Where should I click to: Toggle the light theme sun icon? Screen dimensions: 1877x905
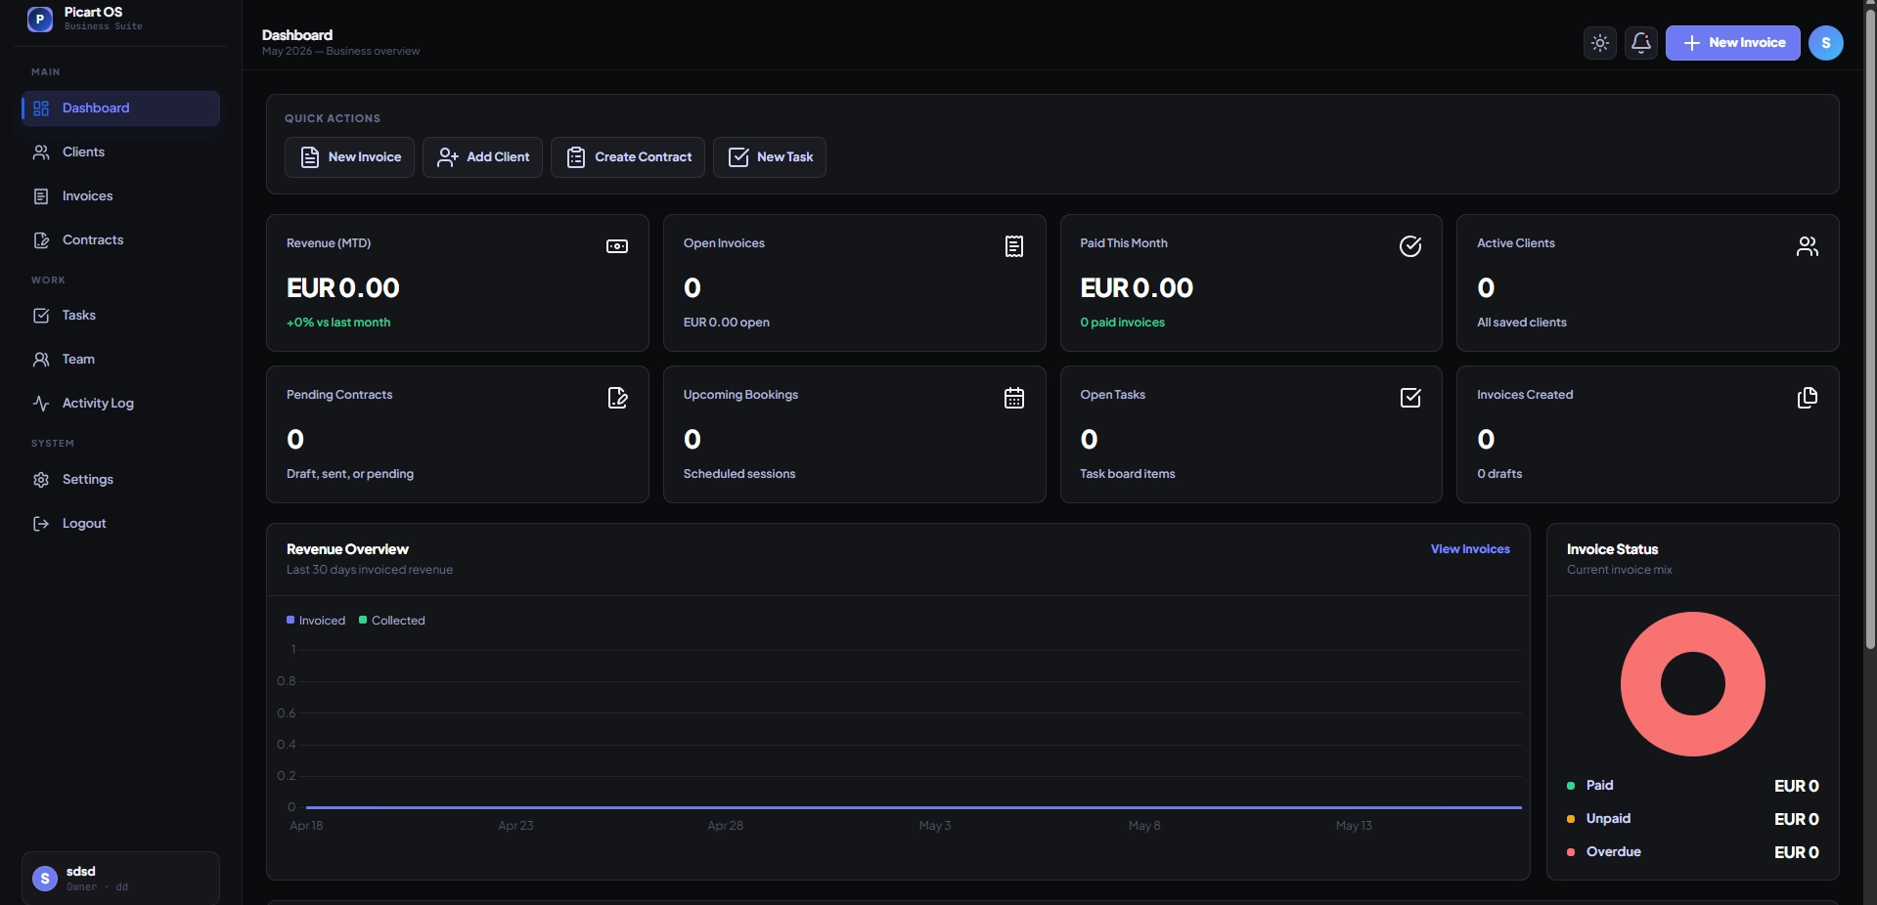[1600, 43]
